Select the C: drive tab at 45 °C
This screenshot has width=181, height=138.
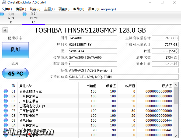point(34,18)
